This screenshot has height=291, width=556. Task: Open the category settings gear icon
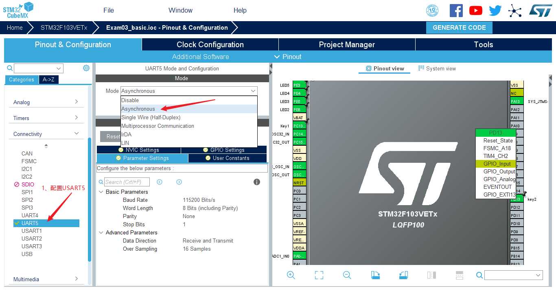(x=86, y=68)
